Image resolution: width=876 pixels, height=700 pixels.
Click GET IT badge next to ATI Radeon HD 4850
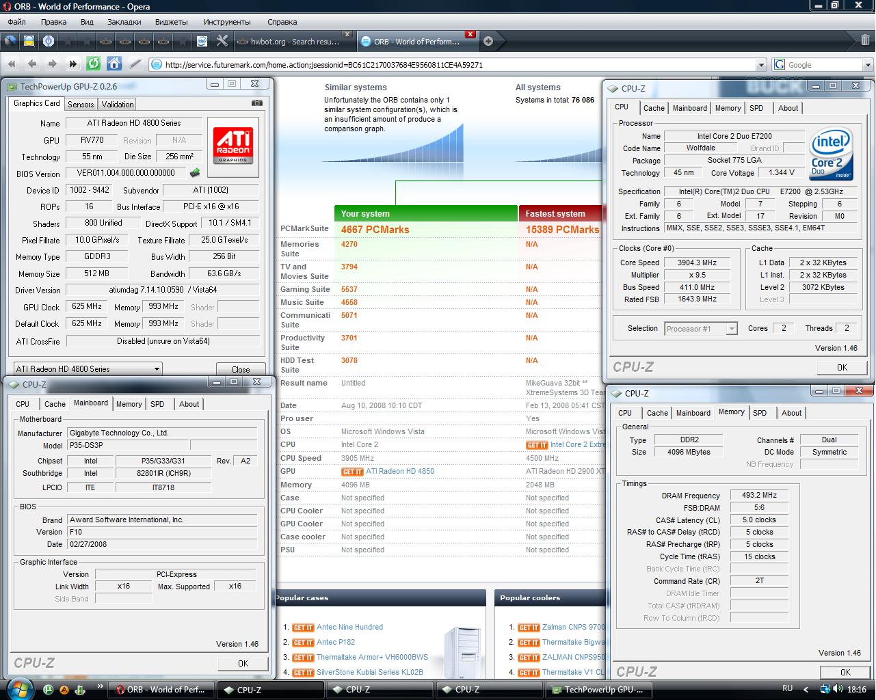click(351, 472)
